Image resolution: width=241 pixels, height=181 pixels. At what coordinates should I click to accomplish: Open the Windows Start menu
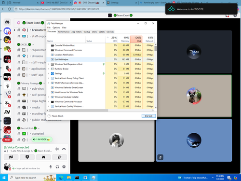click(x=4, y=178)
